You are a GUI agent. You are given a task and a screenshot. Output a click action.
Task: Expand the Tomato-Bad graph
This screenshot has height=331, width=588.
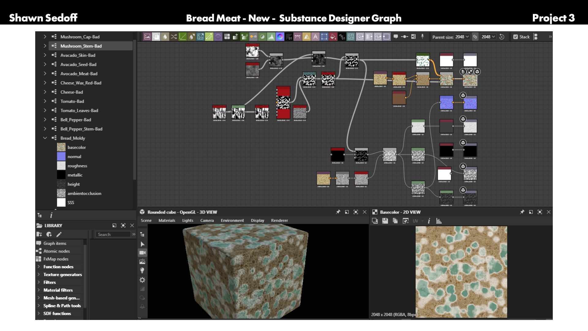45,101
